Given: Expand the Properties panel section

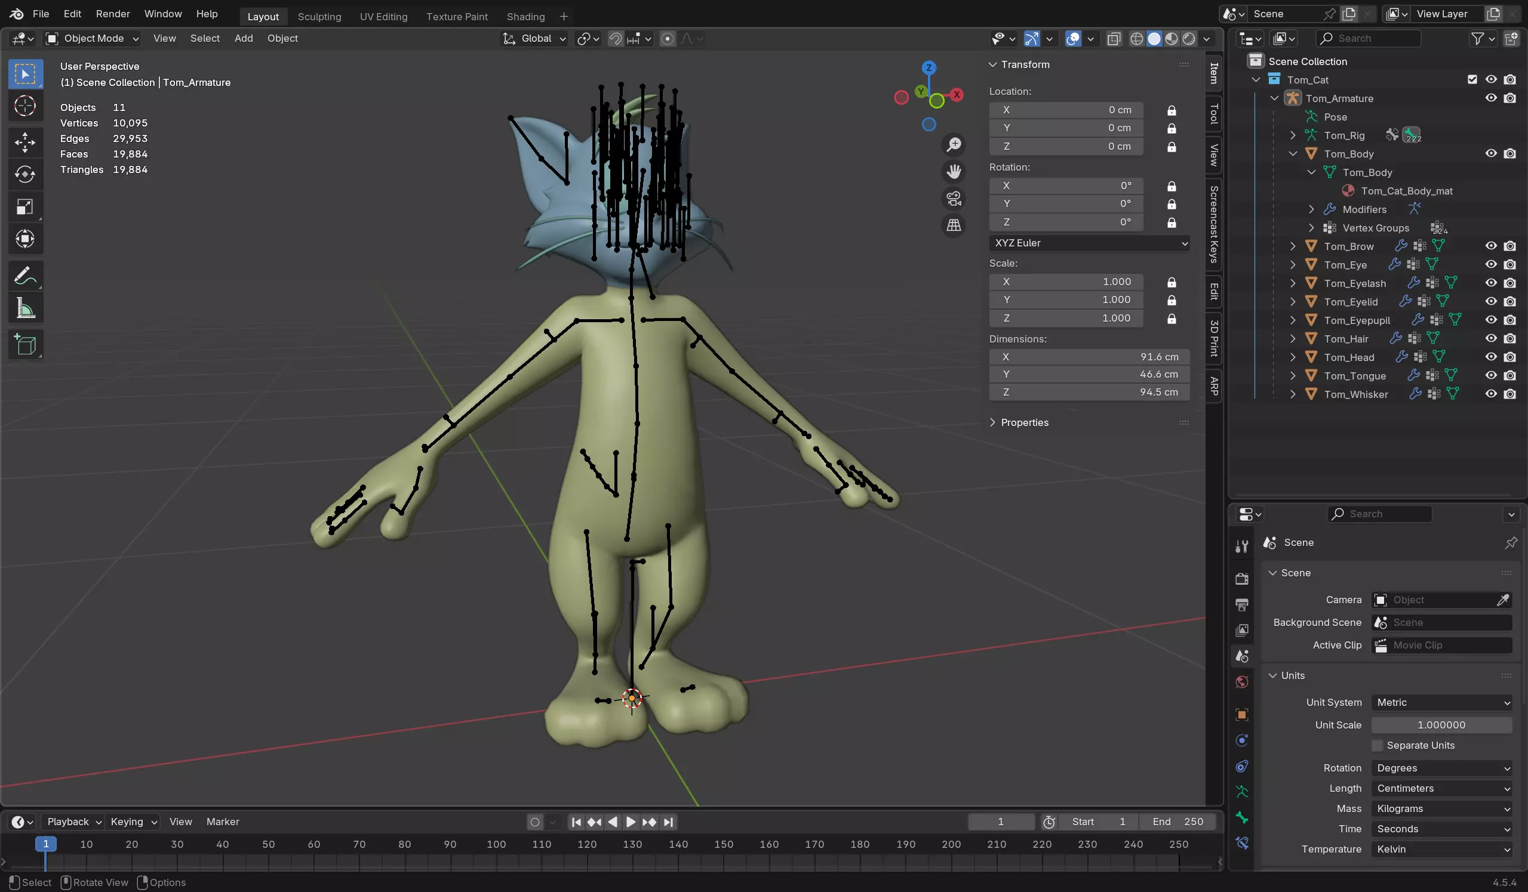Looking at the screenshot, I should 992,422.
